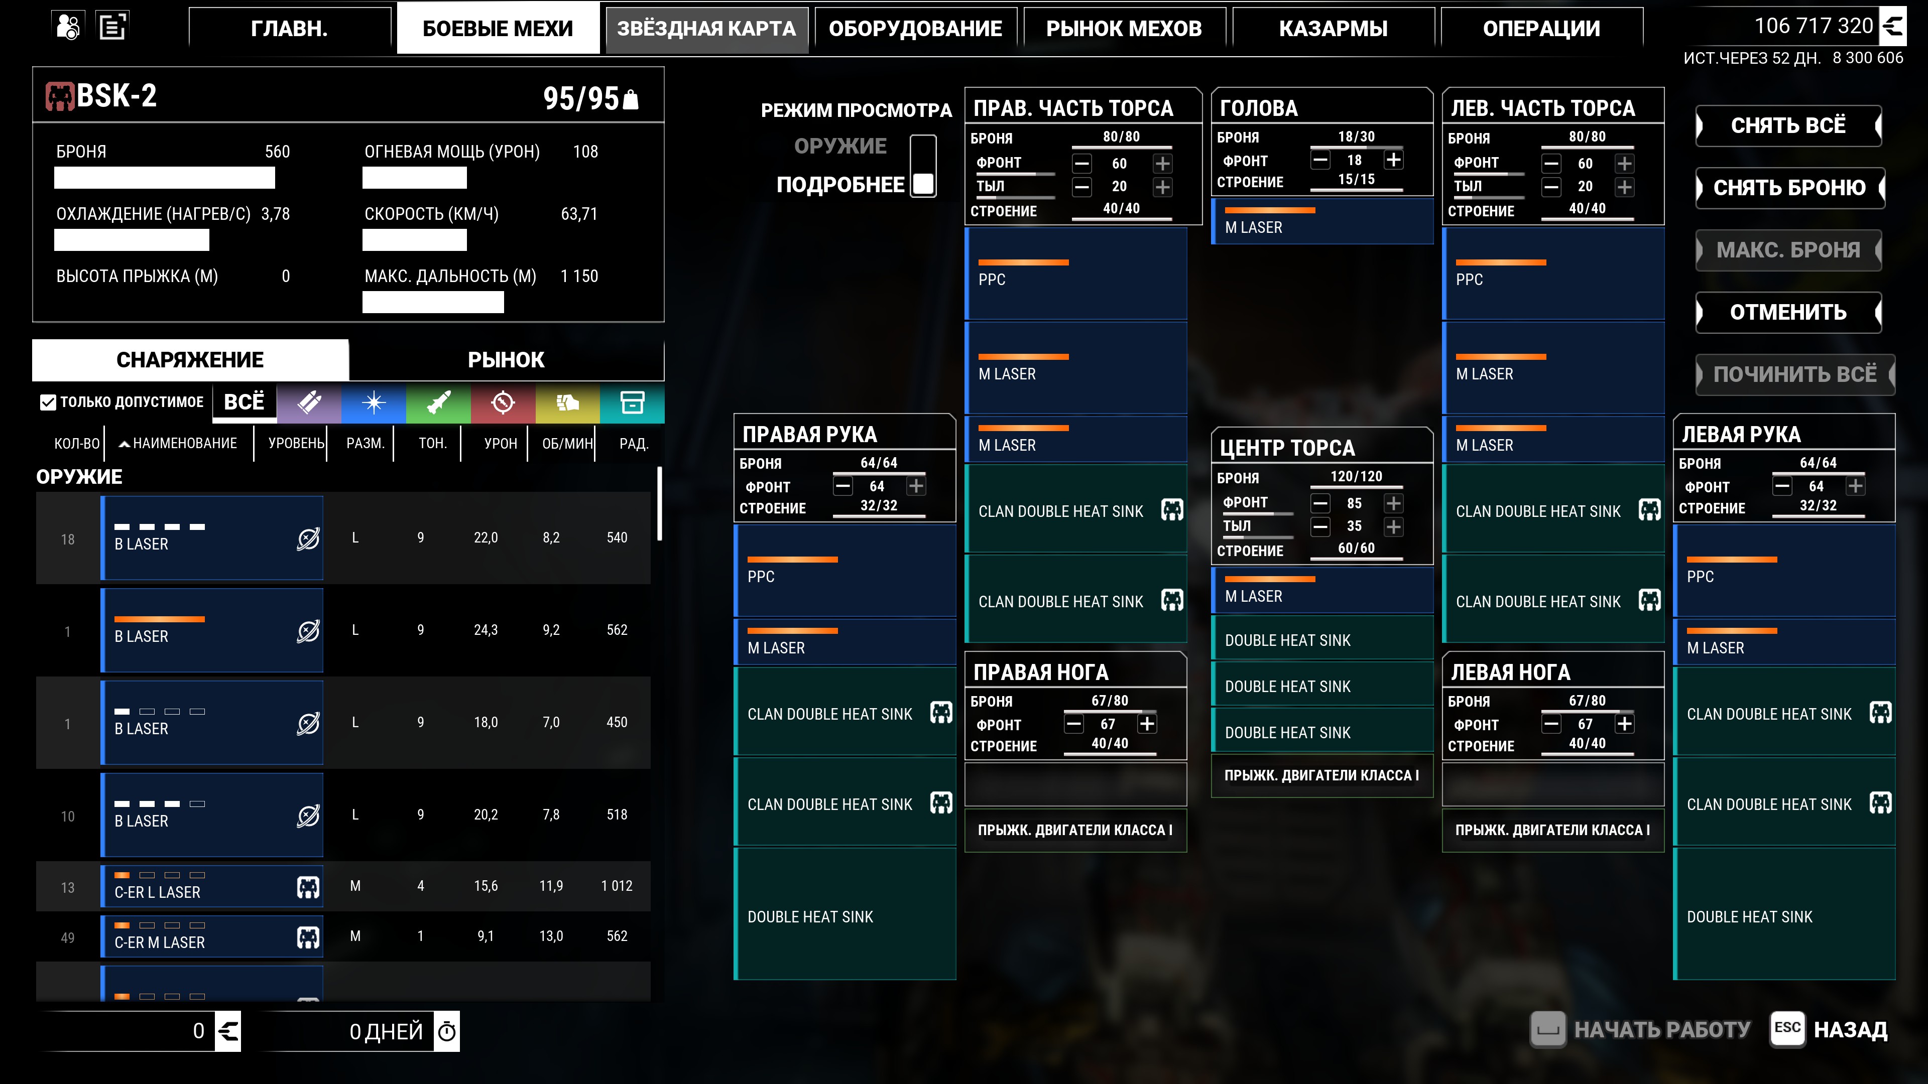1928x1084 pixels.
Task: Select jump jets slot in center torso
Action: coord(1322,776)
